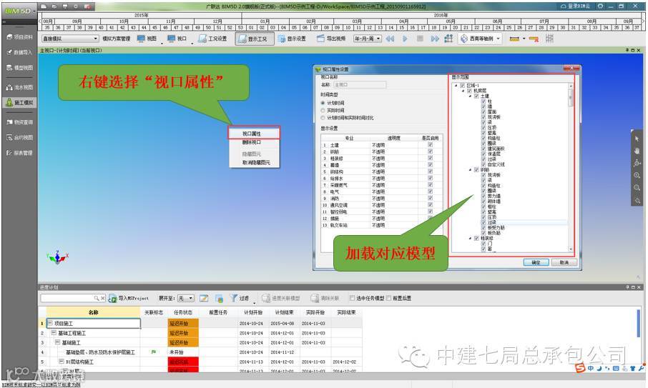Open 模型视图 in the left sidebar
Image resolution: width=648 pixels, height=388 pixels.
[19, 68]
